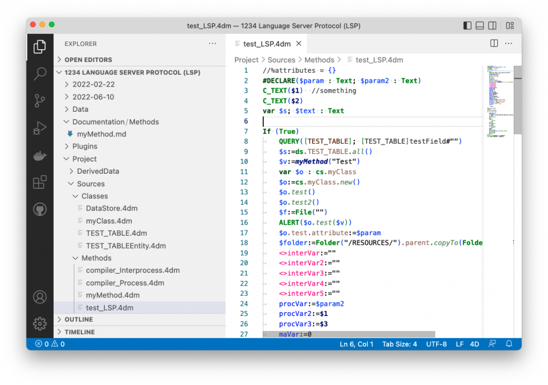Collapse the Documentation/Methods folder
The height and width of the screenshot is (385, 548).
(x=140, y=121)
